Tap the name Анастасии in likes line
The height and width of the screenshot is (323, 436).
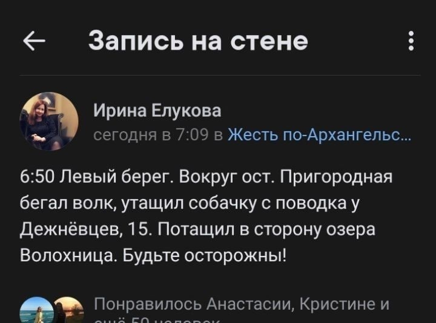click(250, 304)
